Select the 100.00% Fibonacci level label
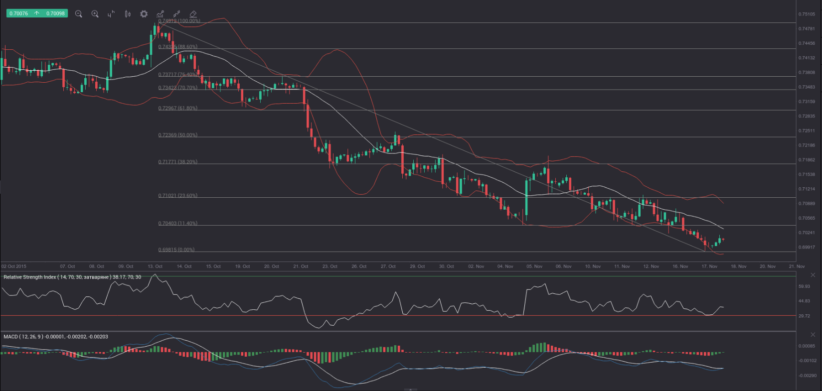The image size is (822, 391). coord(179,21)
